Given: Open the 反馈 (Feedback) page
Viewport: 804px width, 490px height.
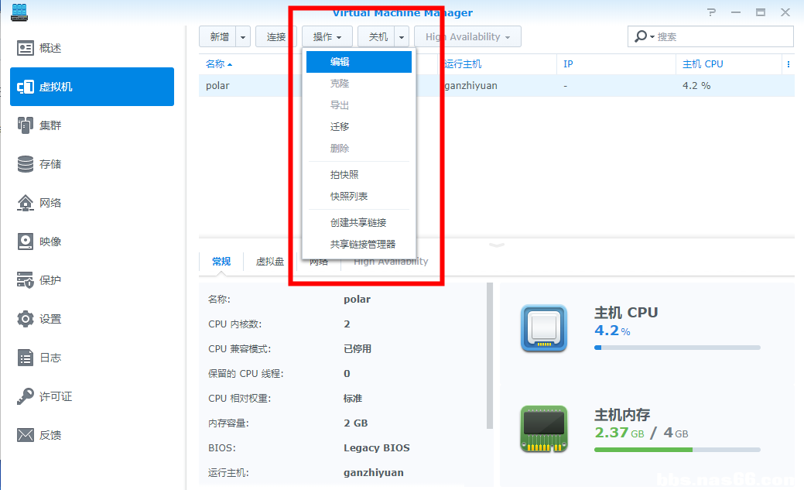Looking at the screenshot, I should tap(43, 434).
